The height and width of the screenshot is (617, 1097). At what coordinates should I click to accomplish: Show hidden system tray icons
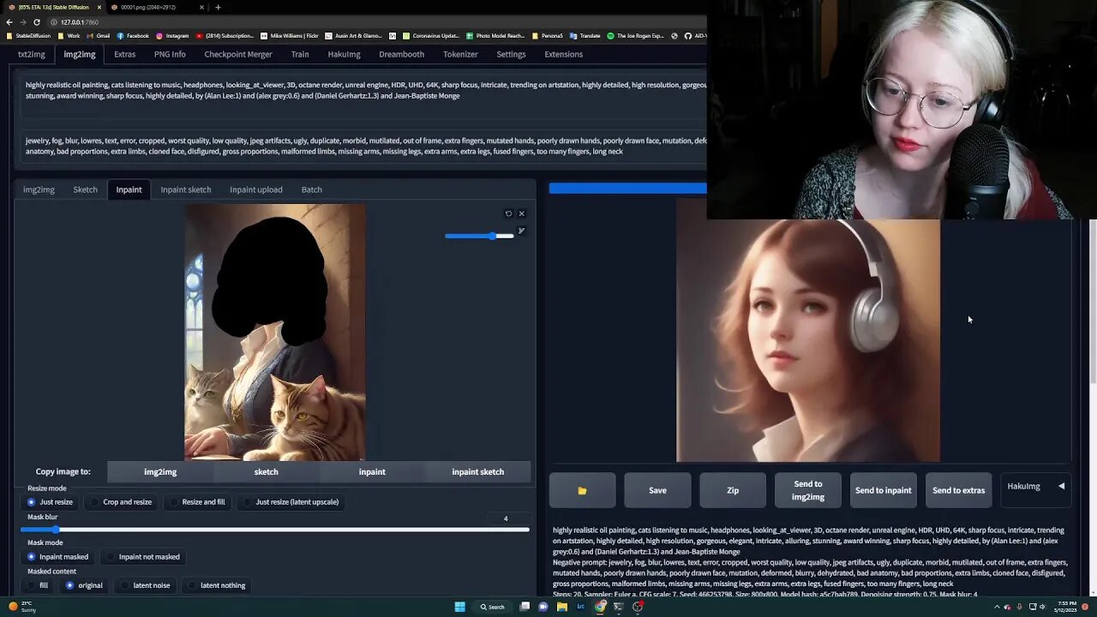tap(996, 607)
